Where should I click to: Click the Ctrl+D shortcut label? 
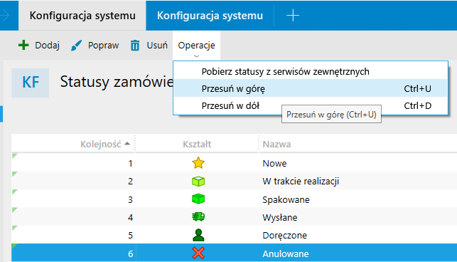(x=417, y=106)
